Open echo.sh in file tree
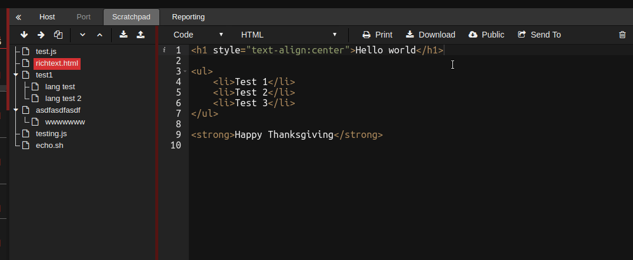Image resolution: width=633 pixels, height=260 pixels. [49, 146]
